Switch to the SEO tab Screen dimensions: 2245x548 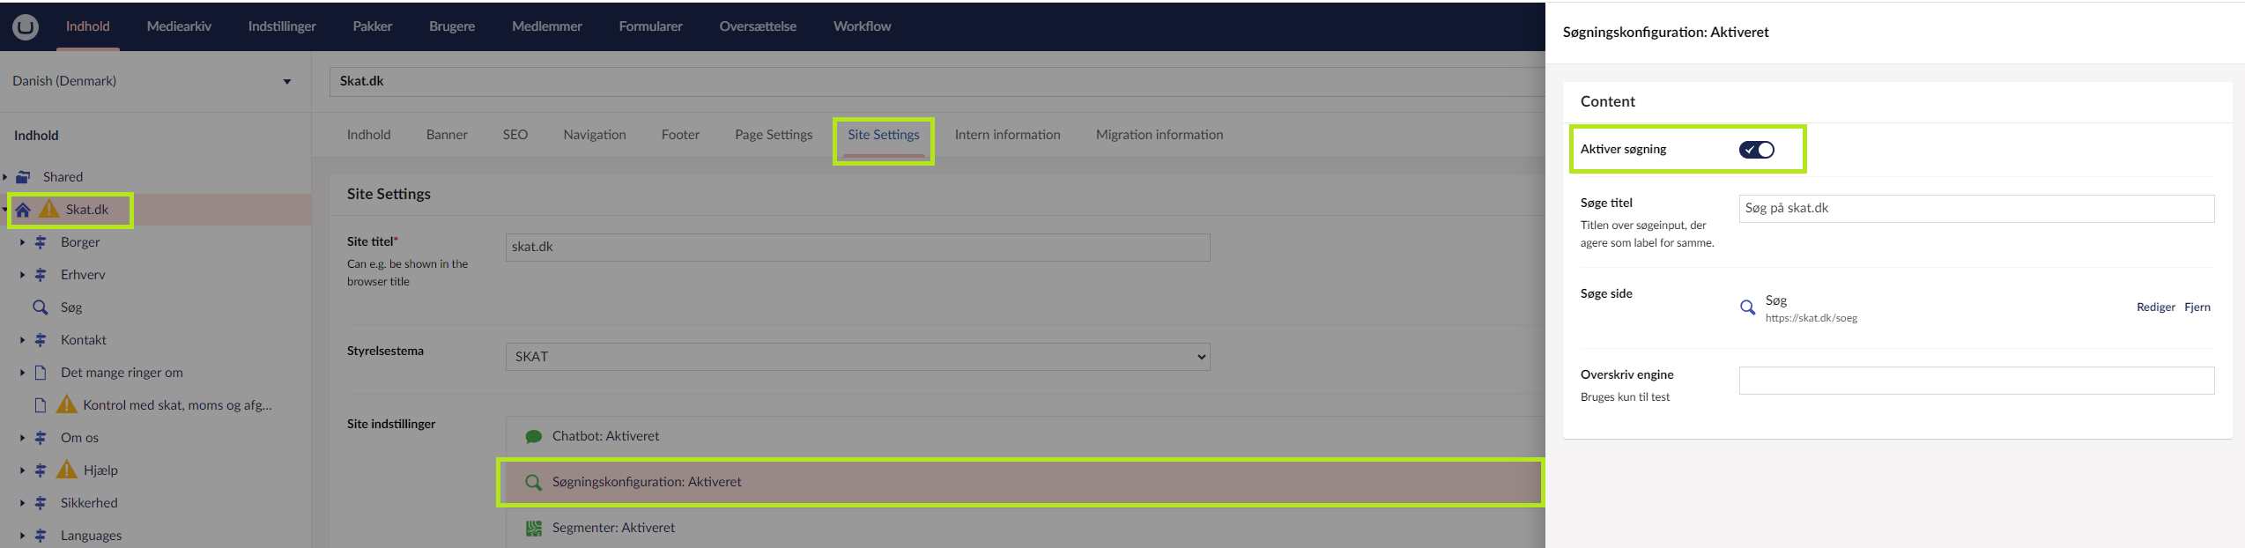click(x=515, y=135)
